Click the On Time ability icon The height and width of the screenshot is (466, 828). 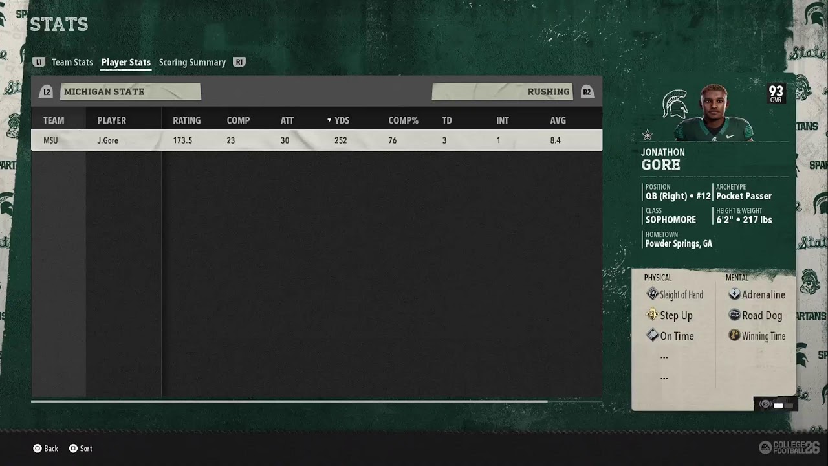click(652, 336)
